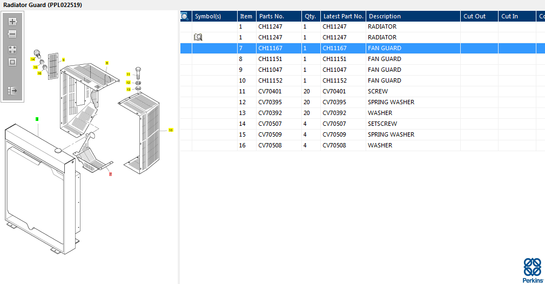Open the book symbol in second radiator row

point(198,37)
